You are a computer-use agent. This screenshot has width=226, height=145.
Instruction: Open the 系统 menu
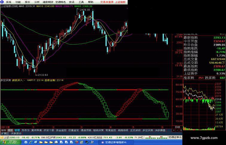point(8,2)
